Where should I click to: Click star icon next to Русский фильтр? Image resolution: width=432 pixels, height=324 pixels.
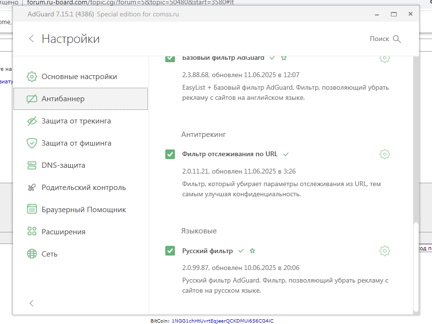click(252, 251)
